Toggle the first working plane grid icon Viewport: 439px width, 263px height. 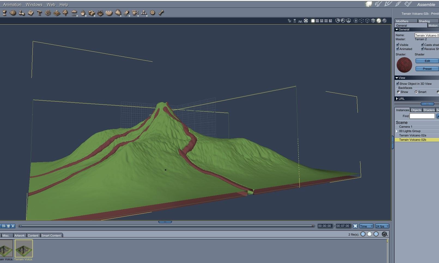[337, 21]
